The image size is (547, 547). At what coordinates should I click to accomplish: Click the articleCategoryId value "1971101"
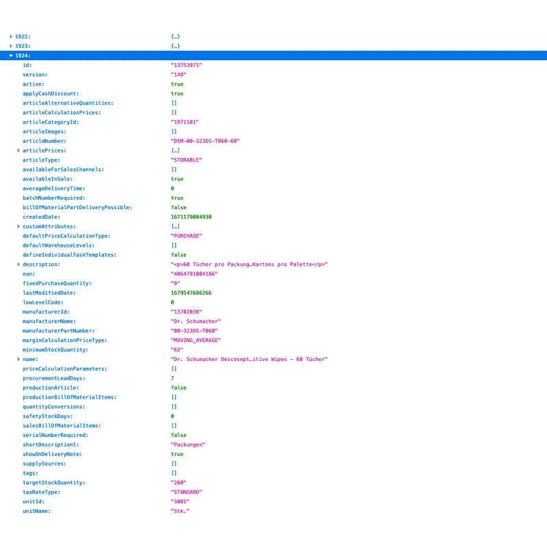point(185,122)
